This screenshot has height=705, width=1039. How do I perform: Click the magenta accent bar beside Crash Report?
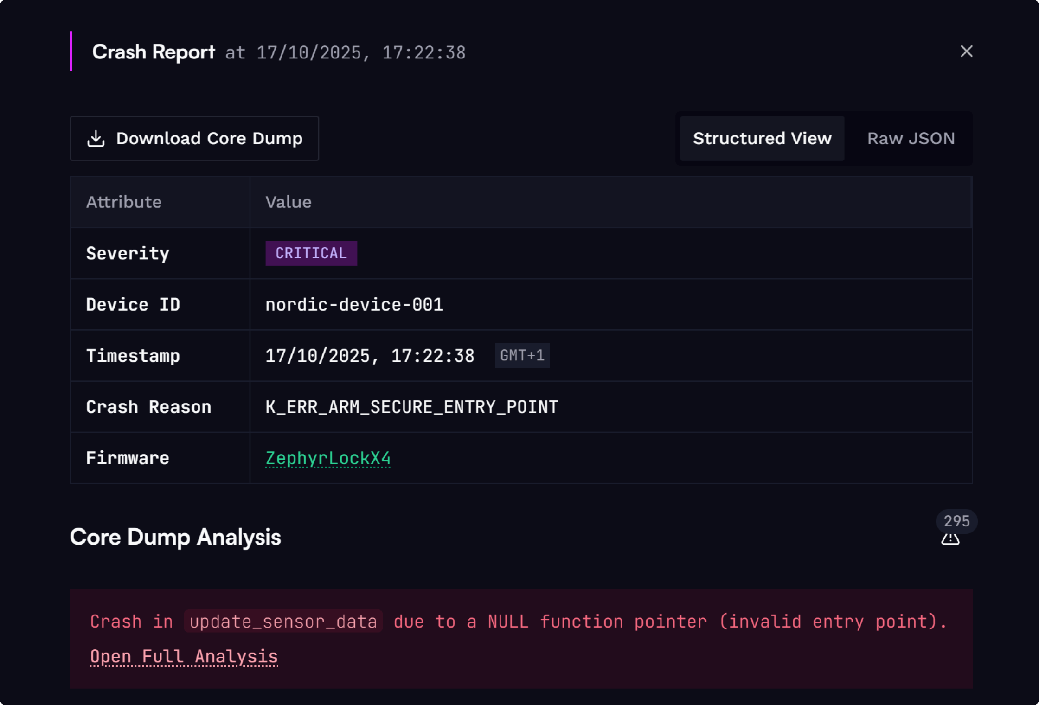(71, 51)
